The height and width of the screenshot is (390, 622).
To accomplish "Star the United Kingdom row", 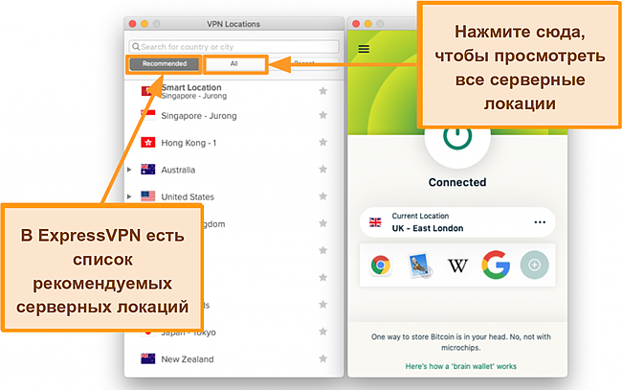I will coord(322,223).
